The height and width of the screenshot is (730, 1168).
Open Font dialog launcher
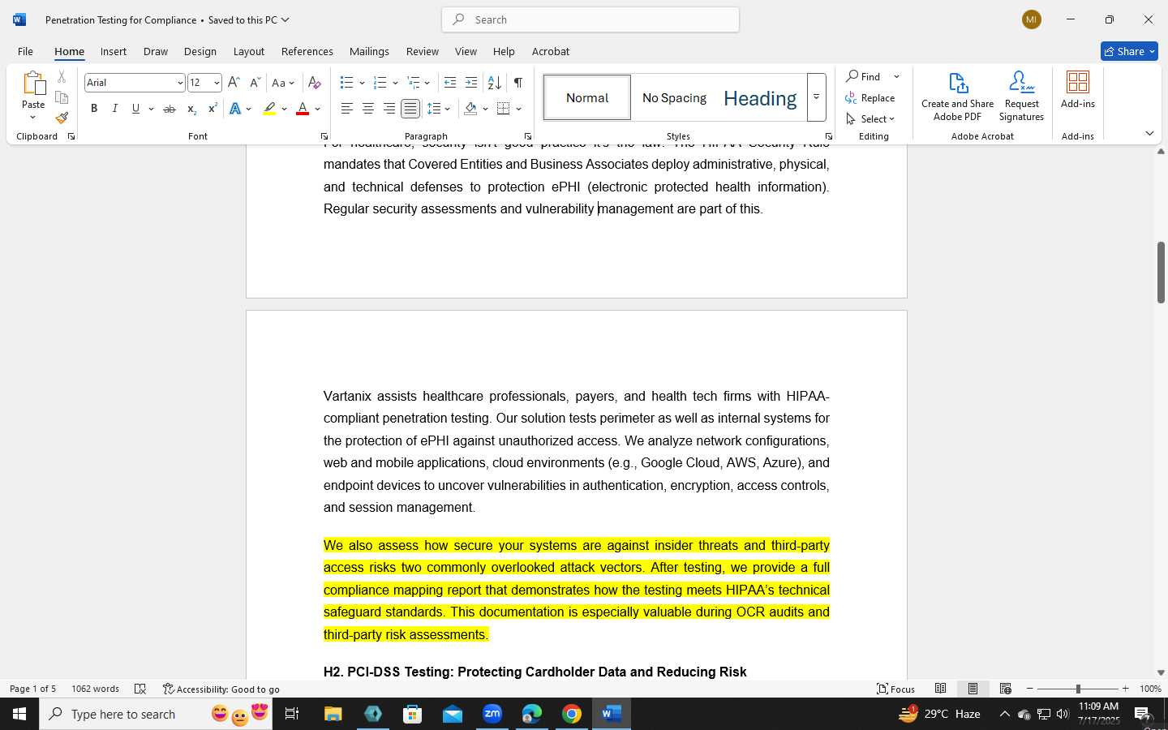click(x=324, y=136)
